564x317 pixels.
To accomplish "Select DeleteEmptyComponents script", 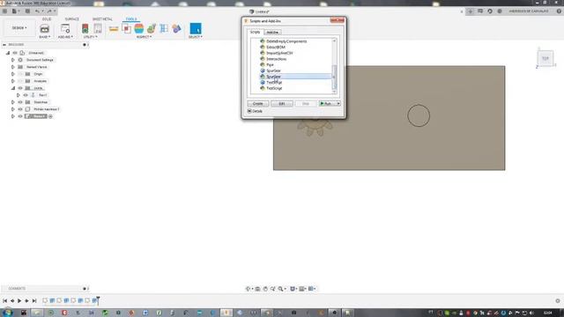I will tap(286, 41).
